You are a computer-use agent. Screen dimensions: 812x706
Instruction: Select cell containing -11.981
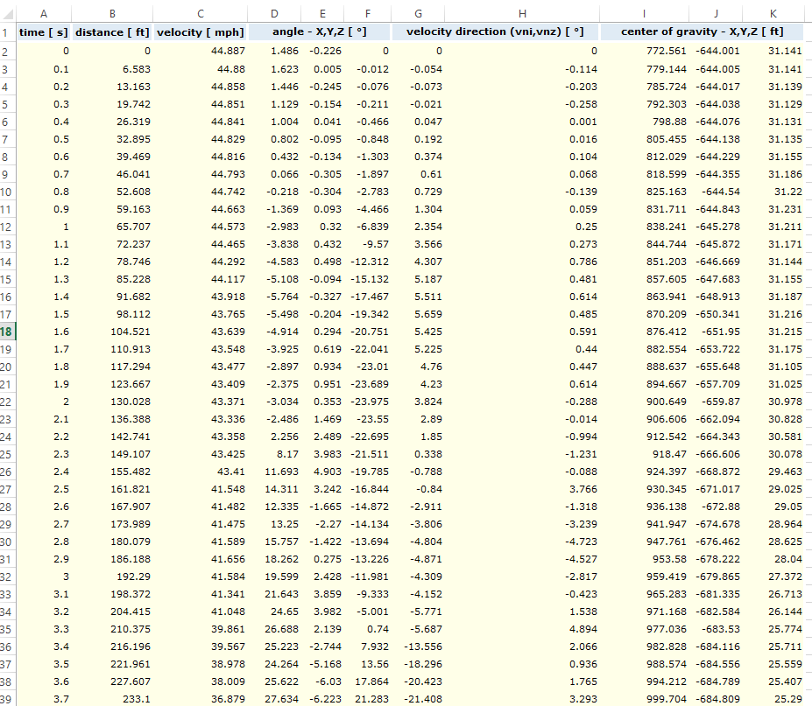coord(367,577)
